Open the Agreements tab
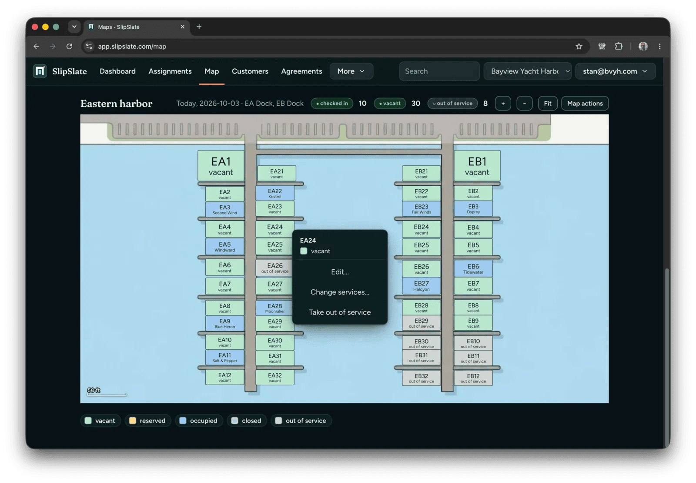The image size is (696, 483). coord(301,71)
